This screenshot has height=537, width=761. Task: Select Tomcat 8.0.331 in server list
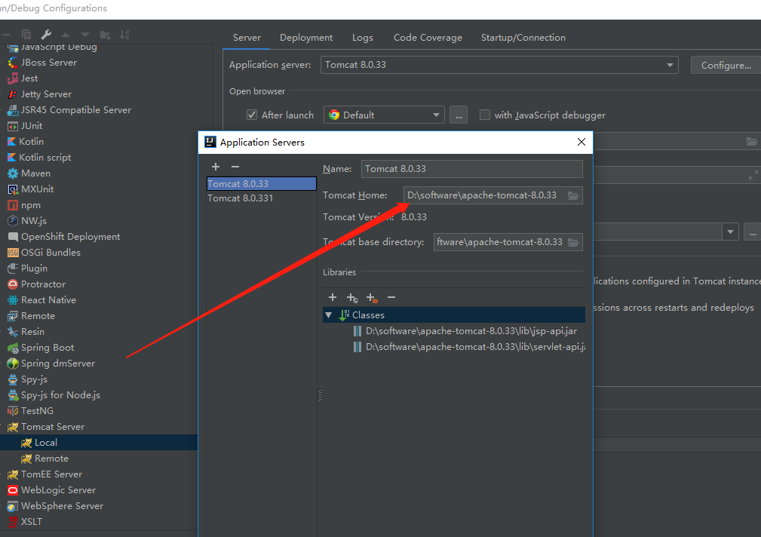[x=262, y=198]
